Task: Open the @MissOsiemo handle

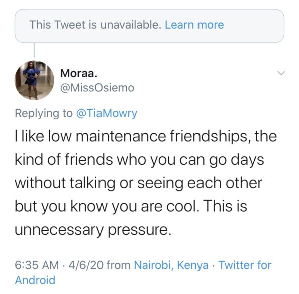Action: pyautogui.click(x=97, y=88)
